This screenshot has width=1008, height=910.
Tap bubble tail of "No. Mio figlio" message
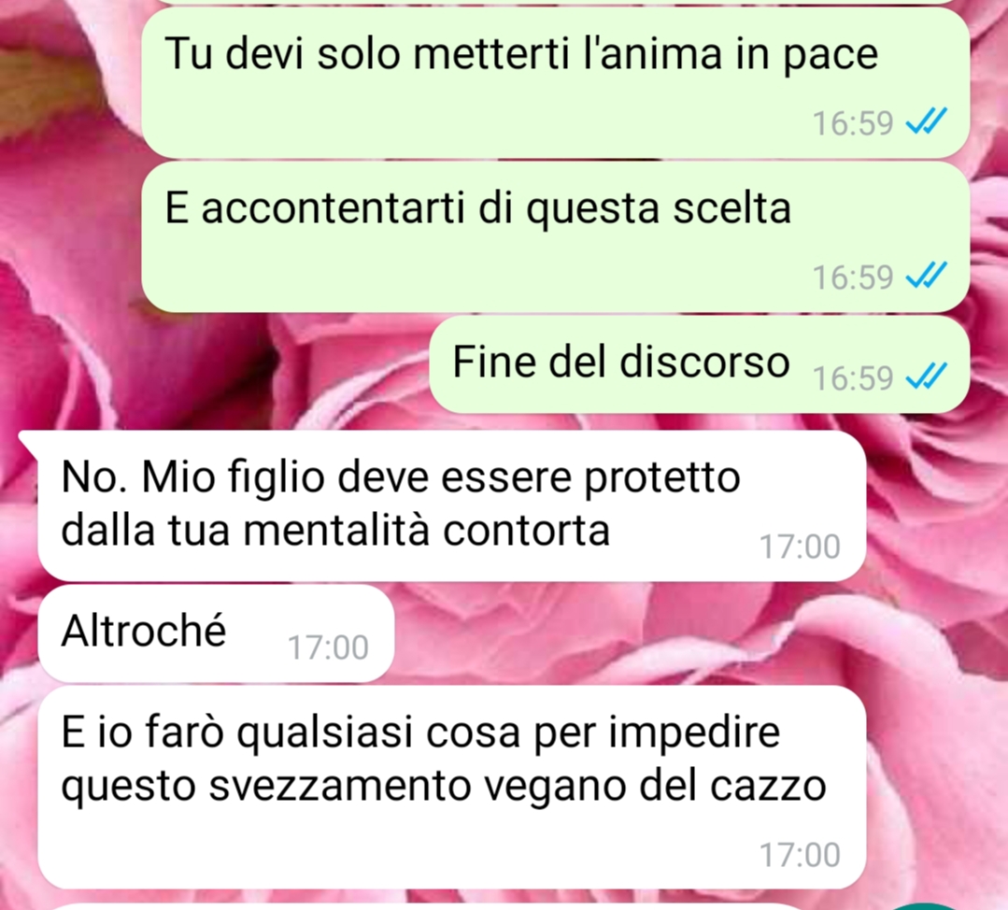[x=29, y=440]
